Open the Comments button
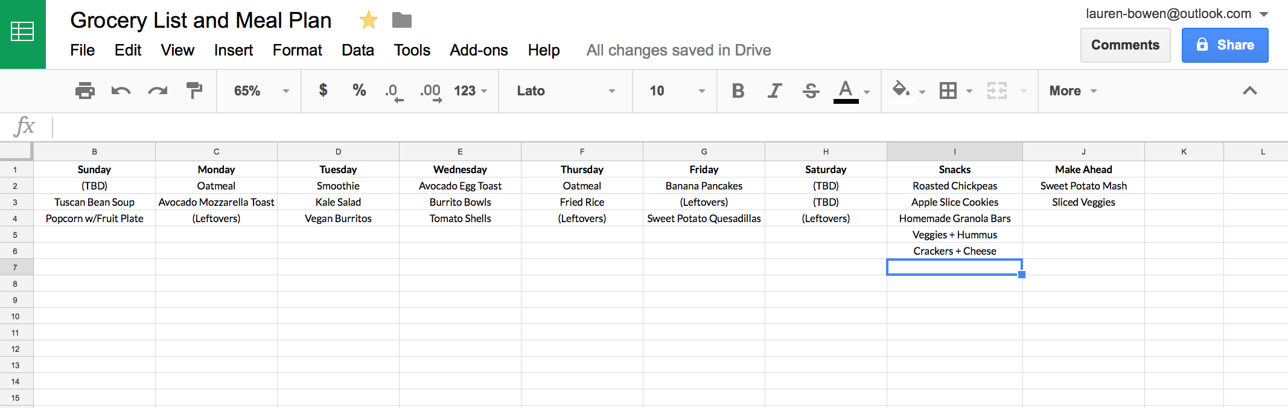The image size is (1288, 408). tap(1125, 45)
